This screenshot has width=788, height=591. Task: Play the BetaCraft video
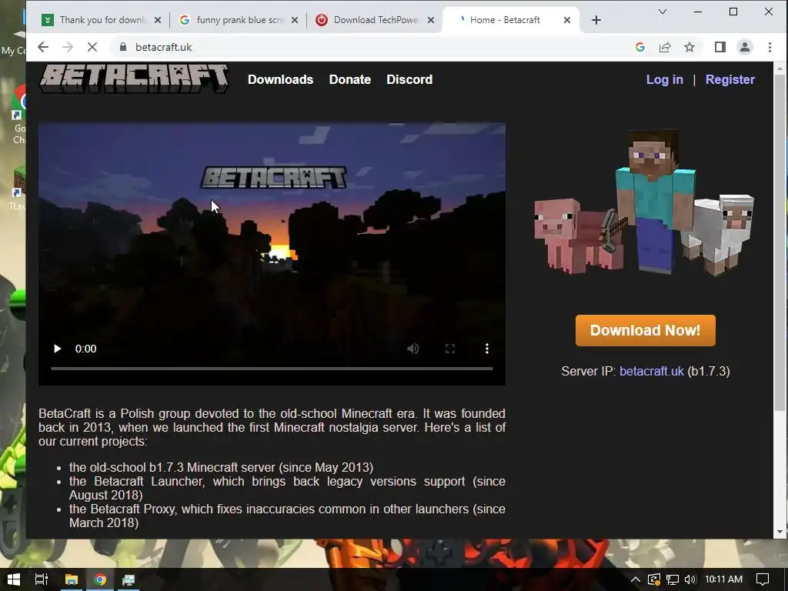(x=57, y=349)
